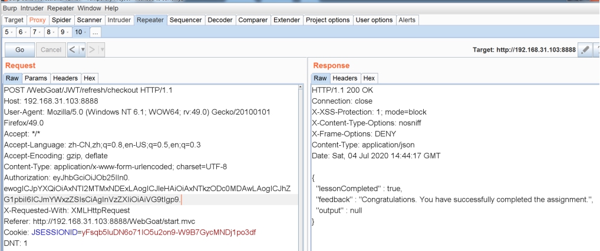Open the Help menu
Viewport: 600px width, 251px height.
click(111, 8)
